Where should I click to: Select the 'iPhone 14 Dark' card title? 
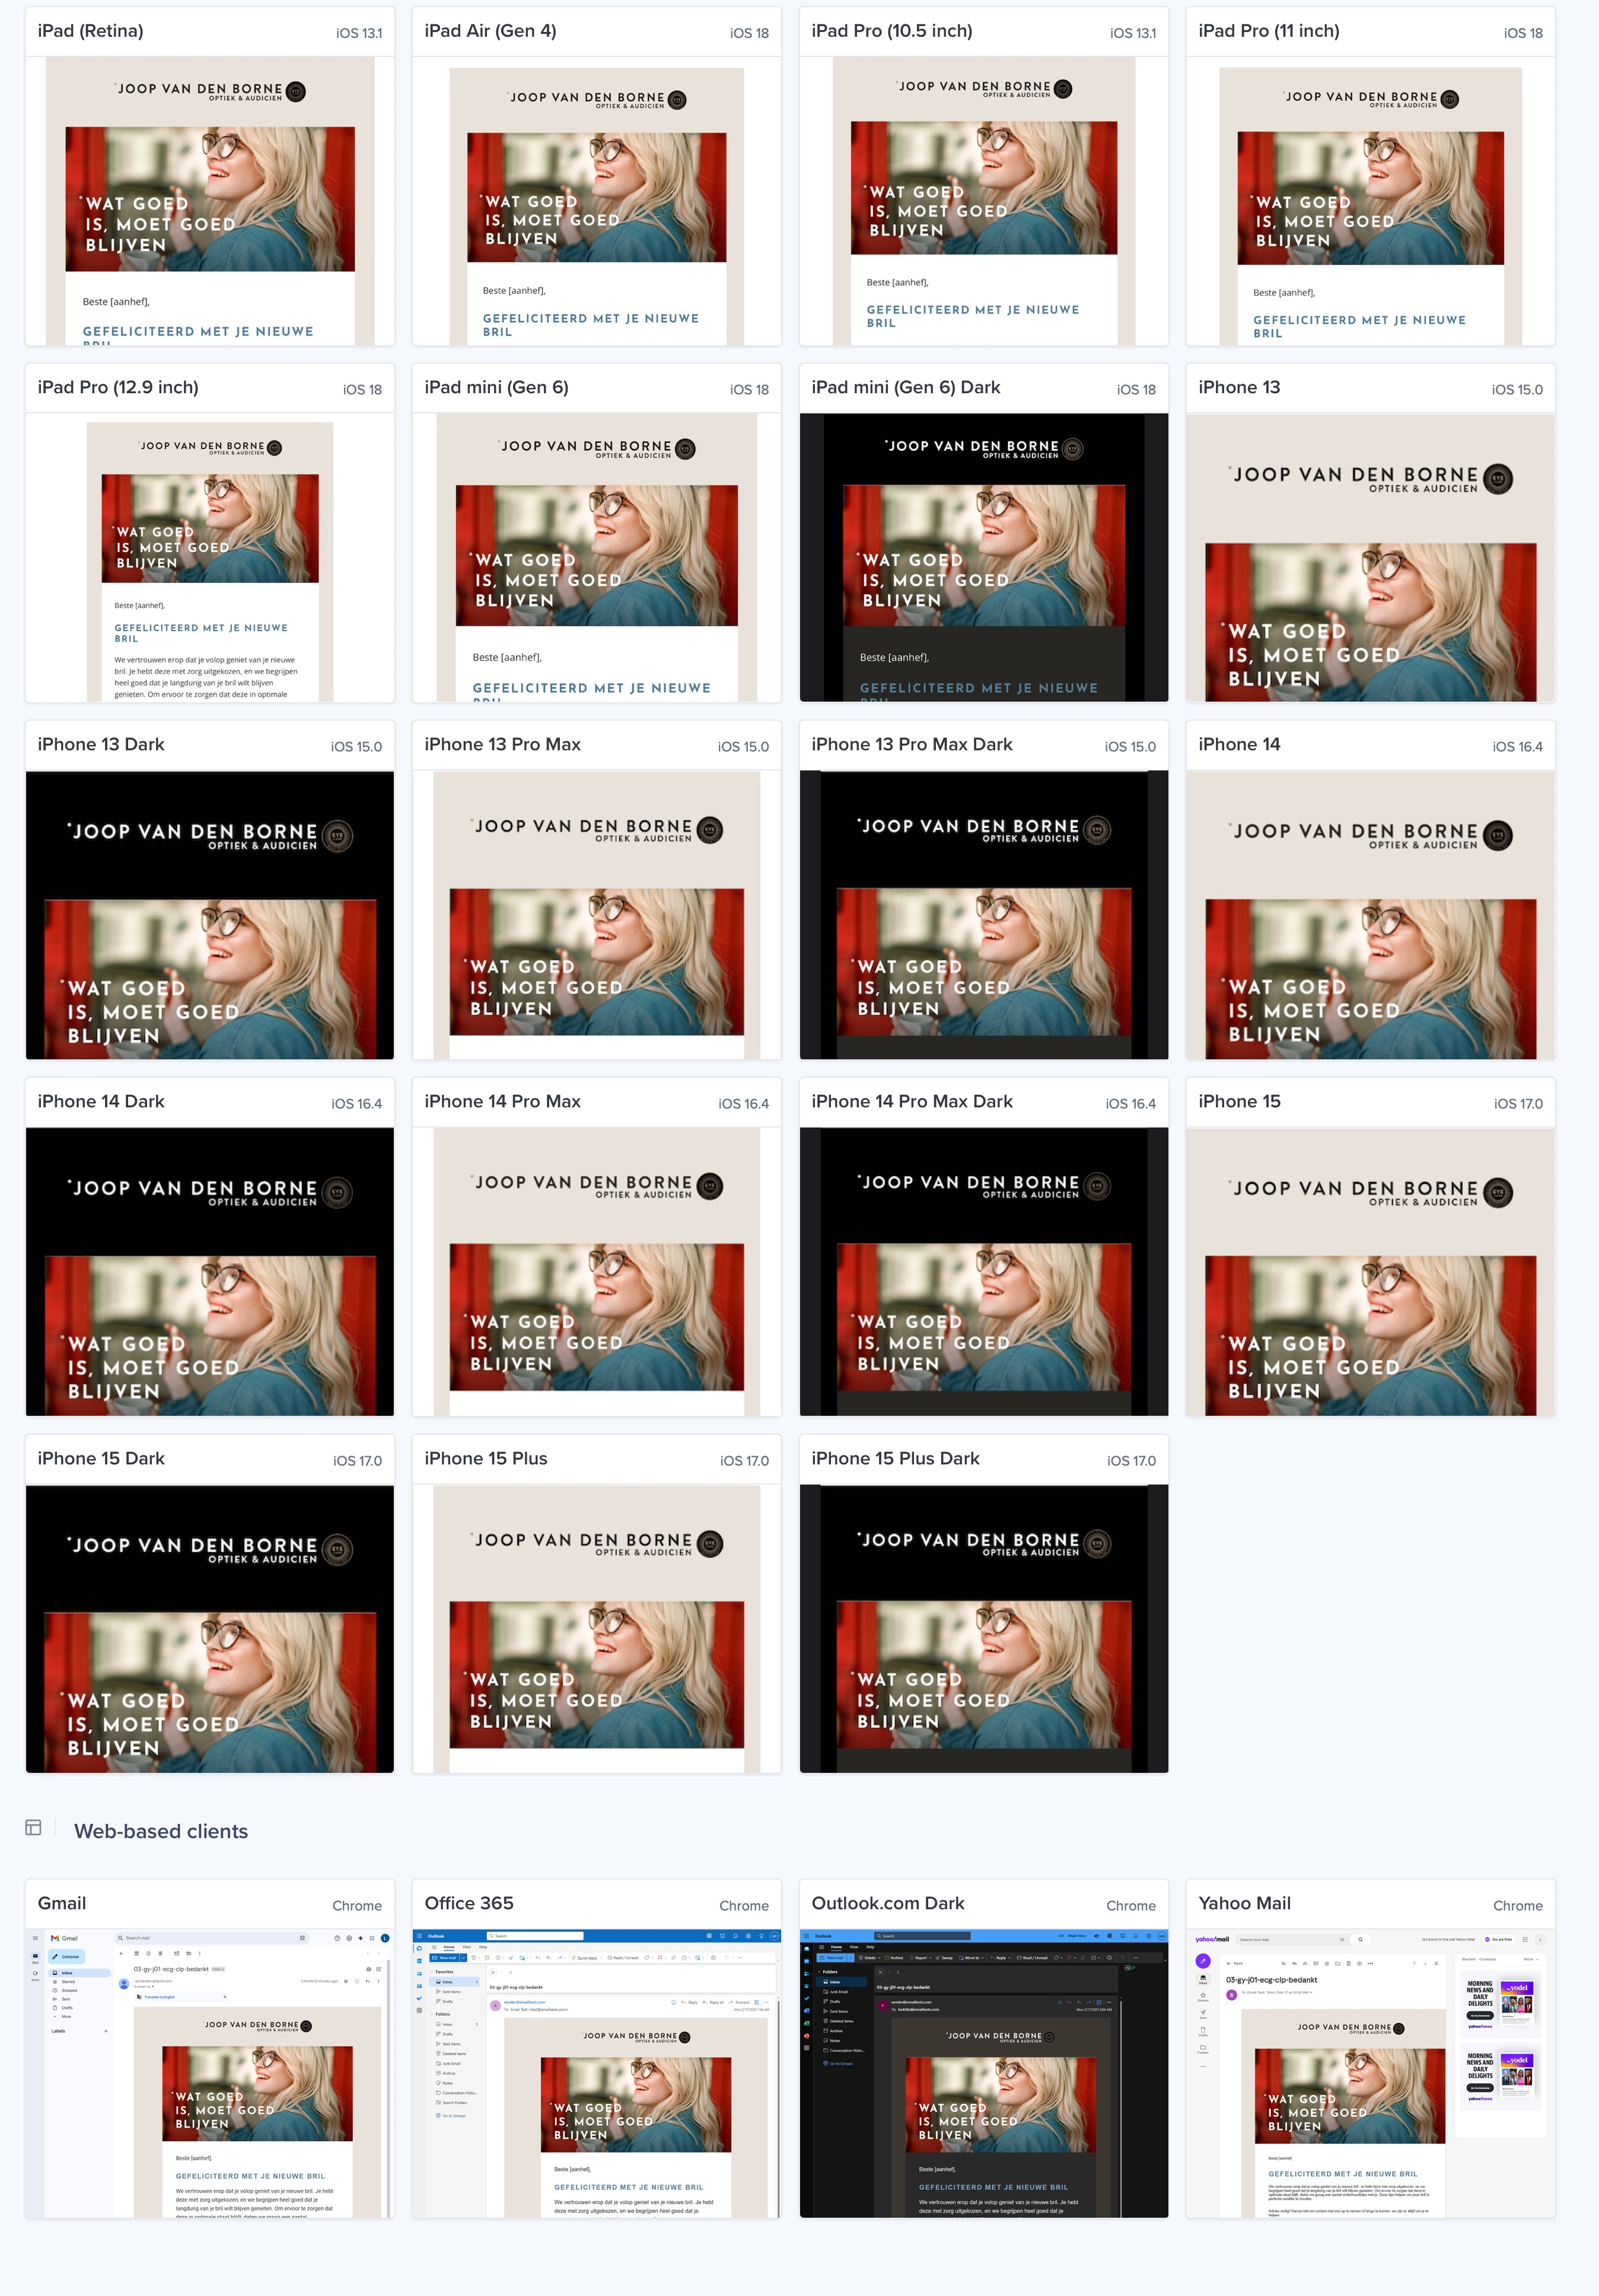tap(101, 1102)
